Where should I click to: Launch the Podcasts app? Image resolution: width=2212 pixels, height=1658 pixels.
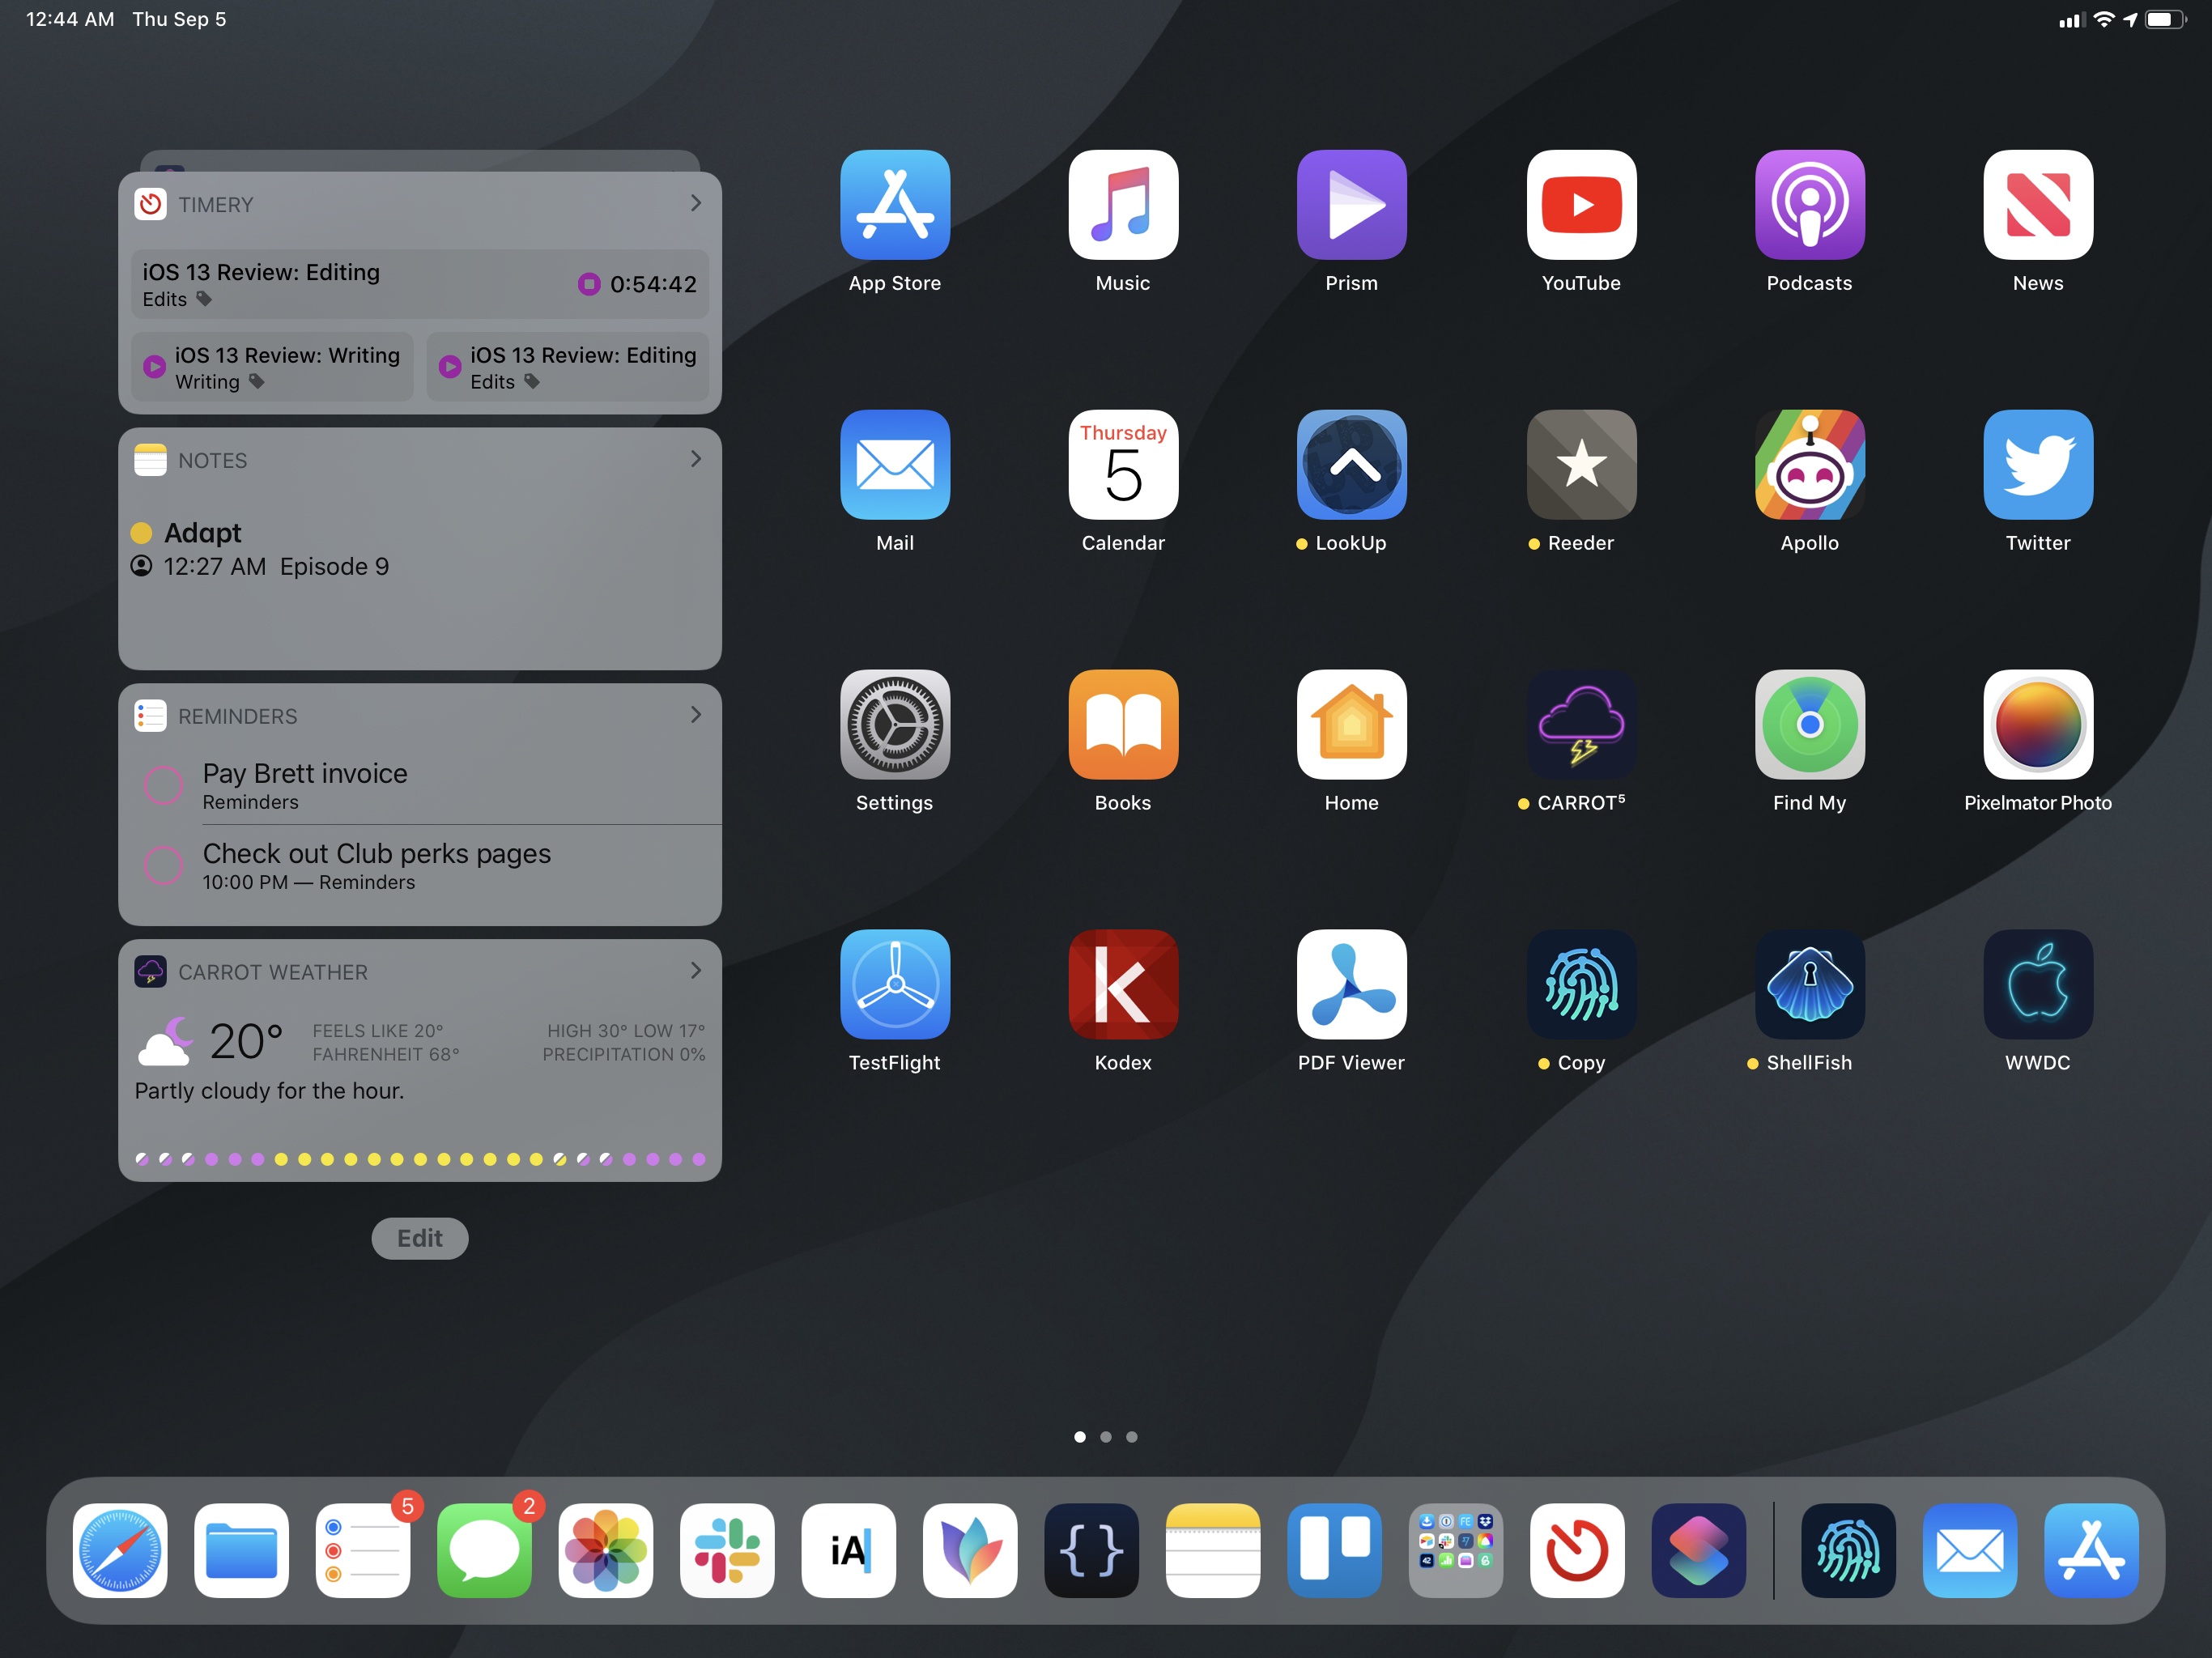click(1810, 205)
